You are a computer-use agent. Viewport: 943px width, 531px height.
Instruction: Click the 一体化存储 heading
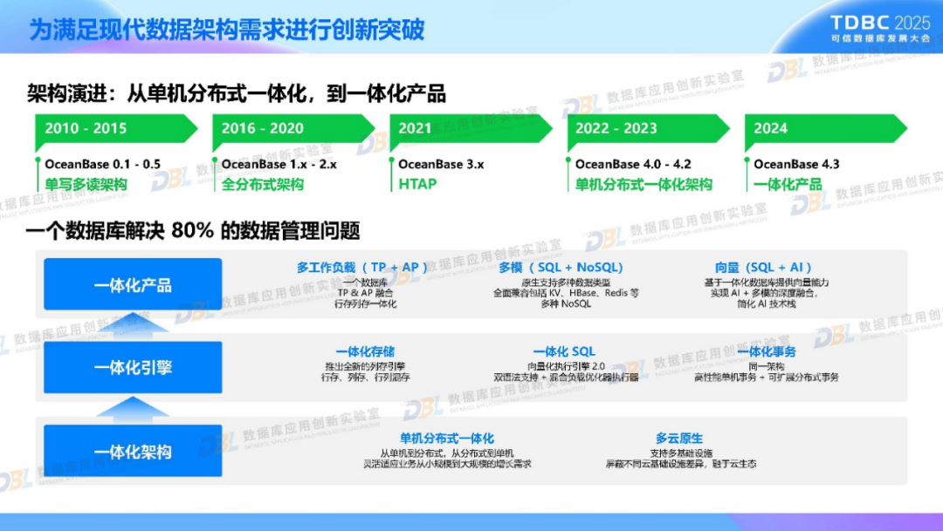click(x=365, y=351)
